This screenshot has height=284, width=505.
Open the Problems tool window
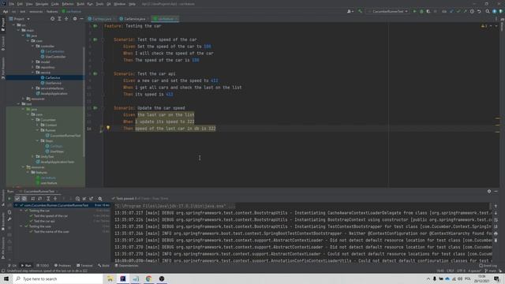[62, 266]
